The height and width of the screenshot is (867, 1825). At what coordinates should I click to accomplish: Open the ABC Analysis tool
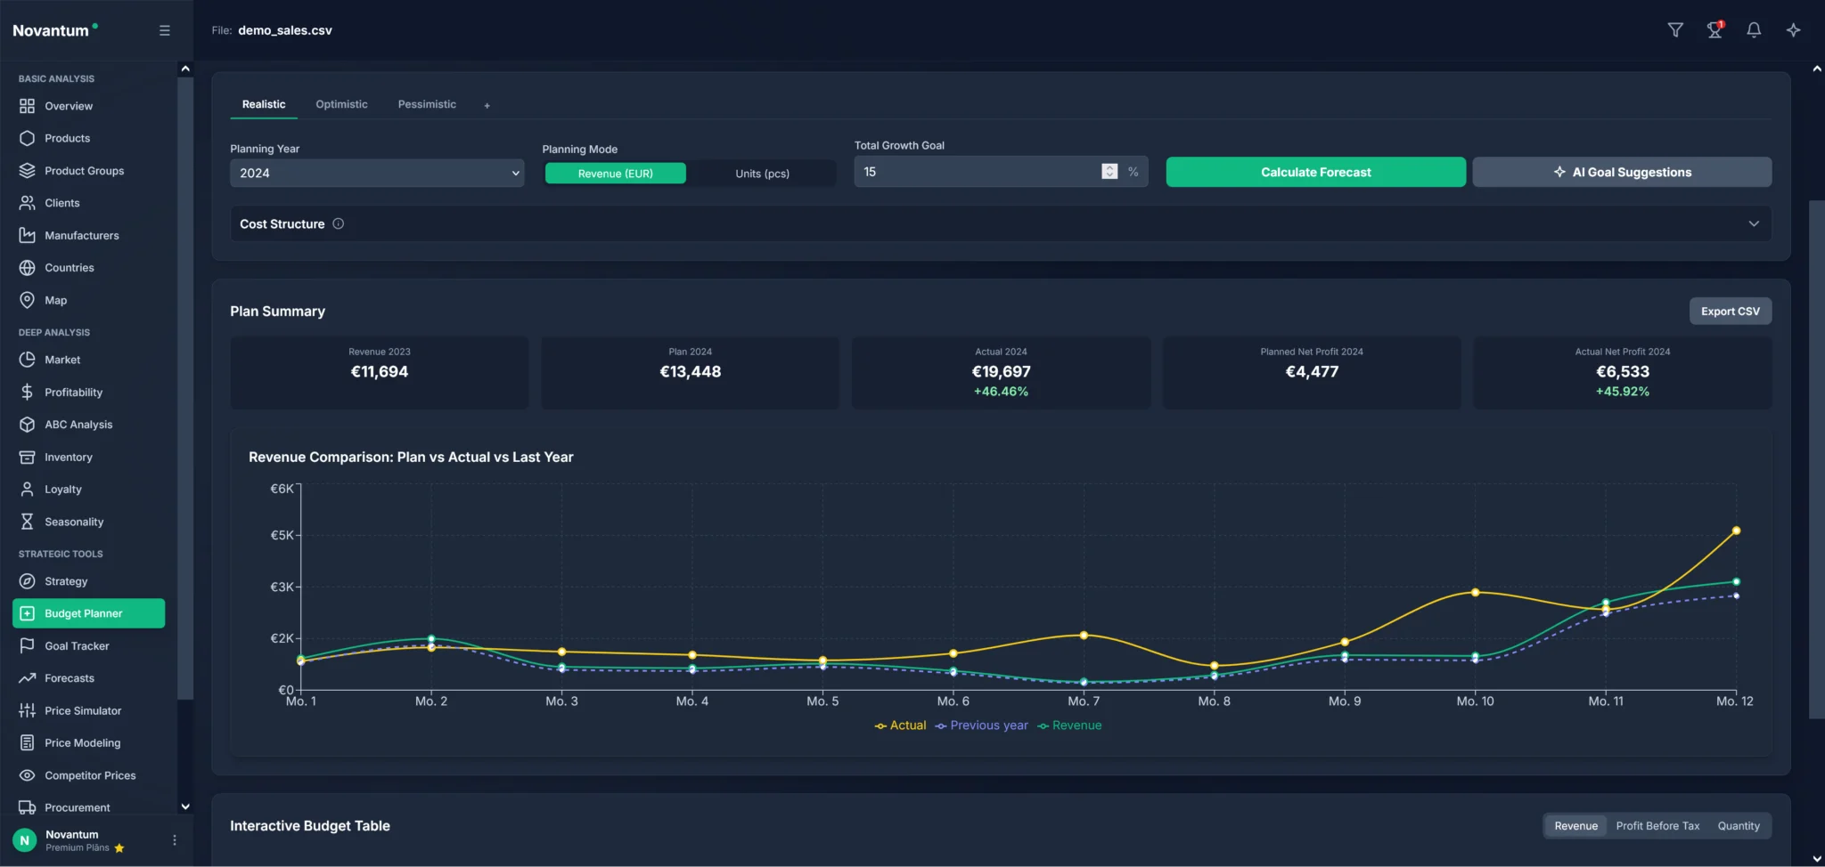78,424
